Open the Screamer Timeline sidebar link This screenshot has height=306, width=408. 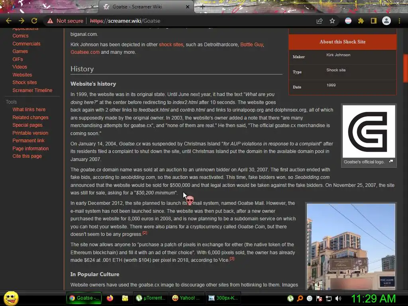click(32, 90)
